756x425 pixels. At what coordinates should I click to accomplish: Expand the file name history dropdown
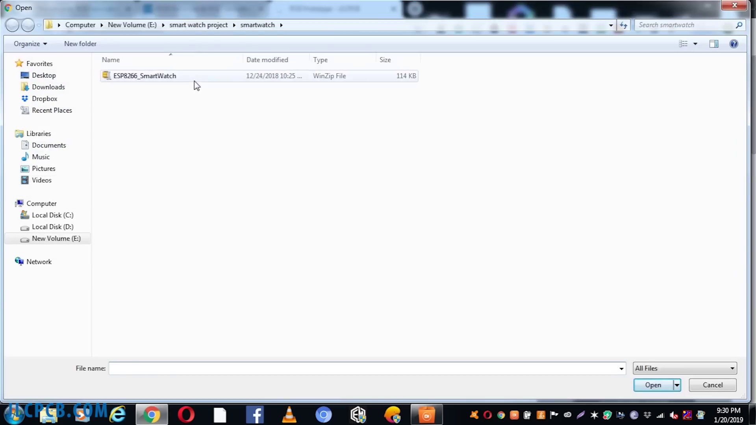click(621, 368)
